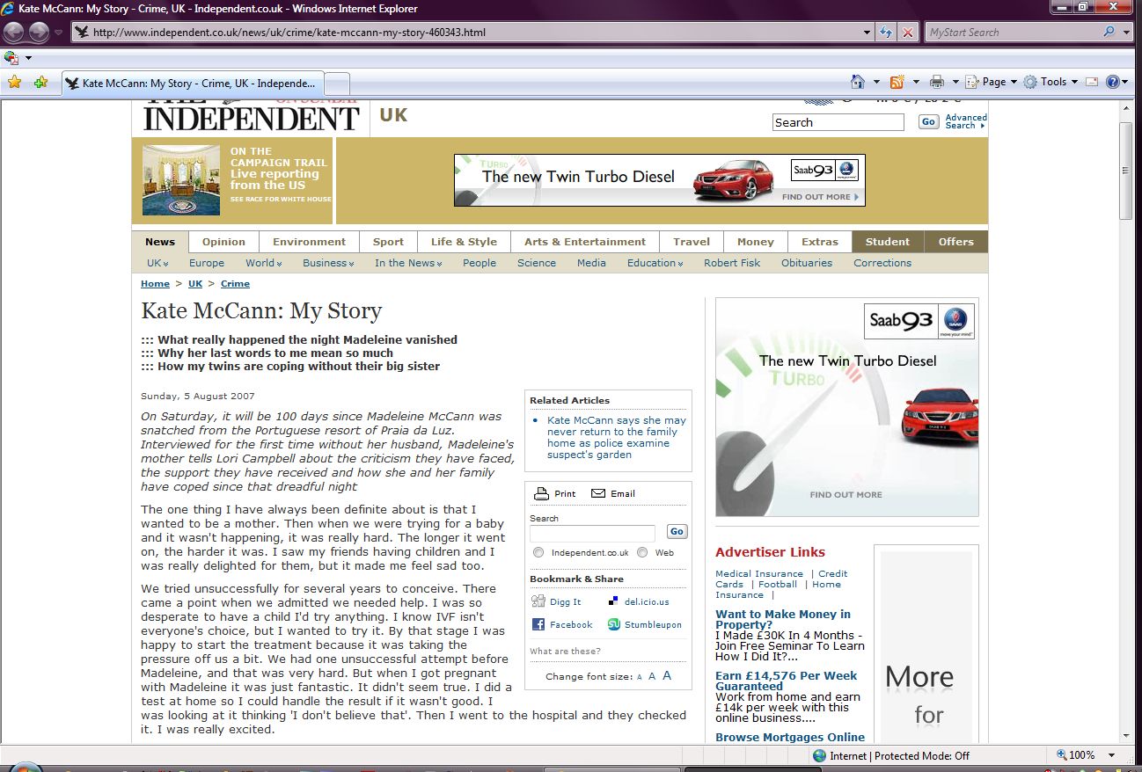Screen dimensions: 1142x772
Task: Open the Arts & Entertainment tab
Action: tap(584, 242)
